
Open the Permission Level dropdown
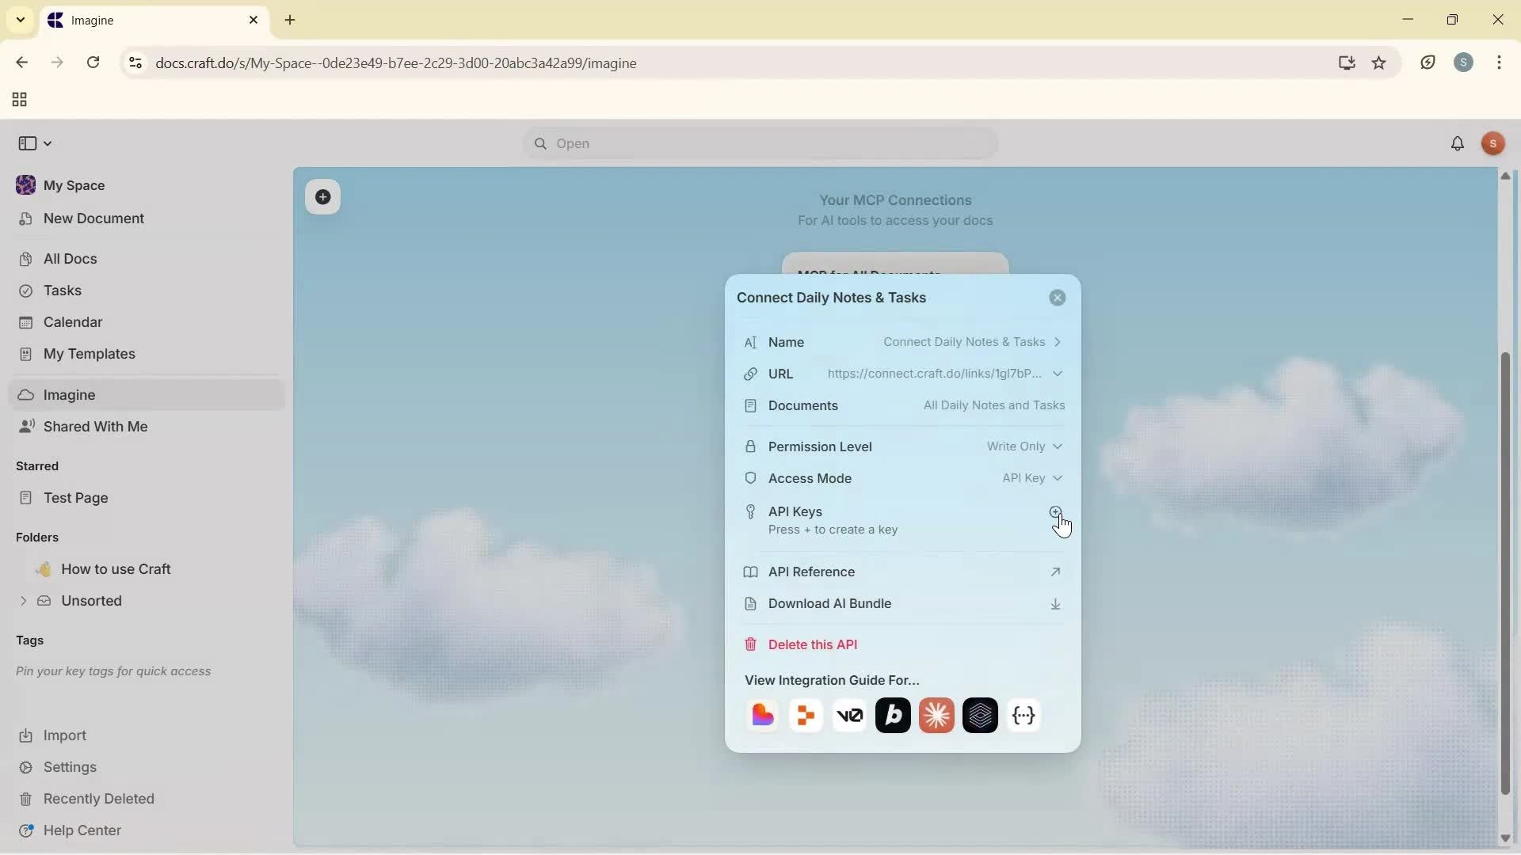point(1024,446)
